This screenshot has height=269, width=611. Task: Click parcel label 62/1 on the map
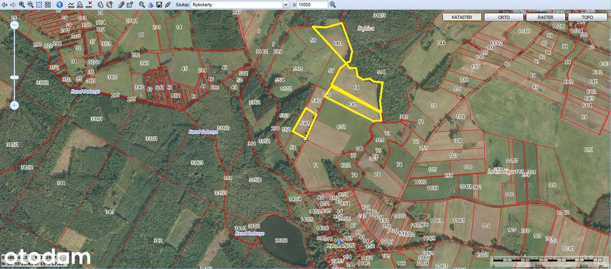(x=341, y=127)
